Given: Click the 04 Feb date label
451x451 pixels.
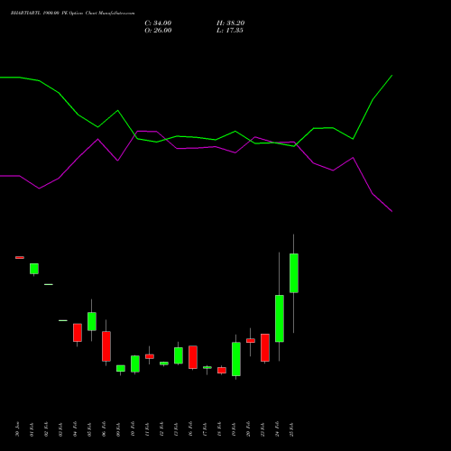Looking at the screenshot, I should click(x=75, y=429).
